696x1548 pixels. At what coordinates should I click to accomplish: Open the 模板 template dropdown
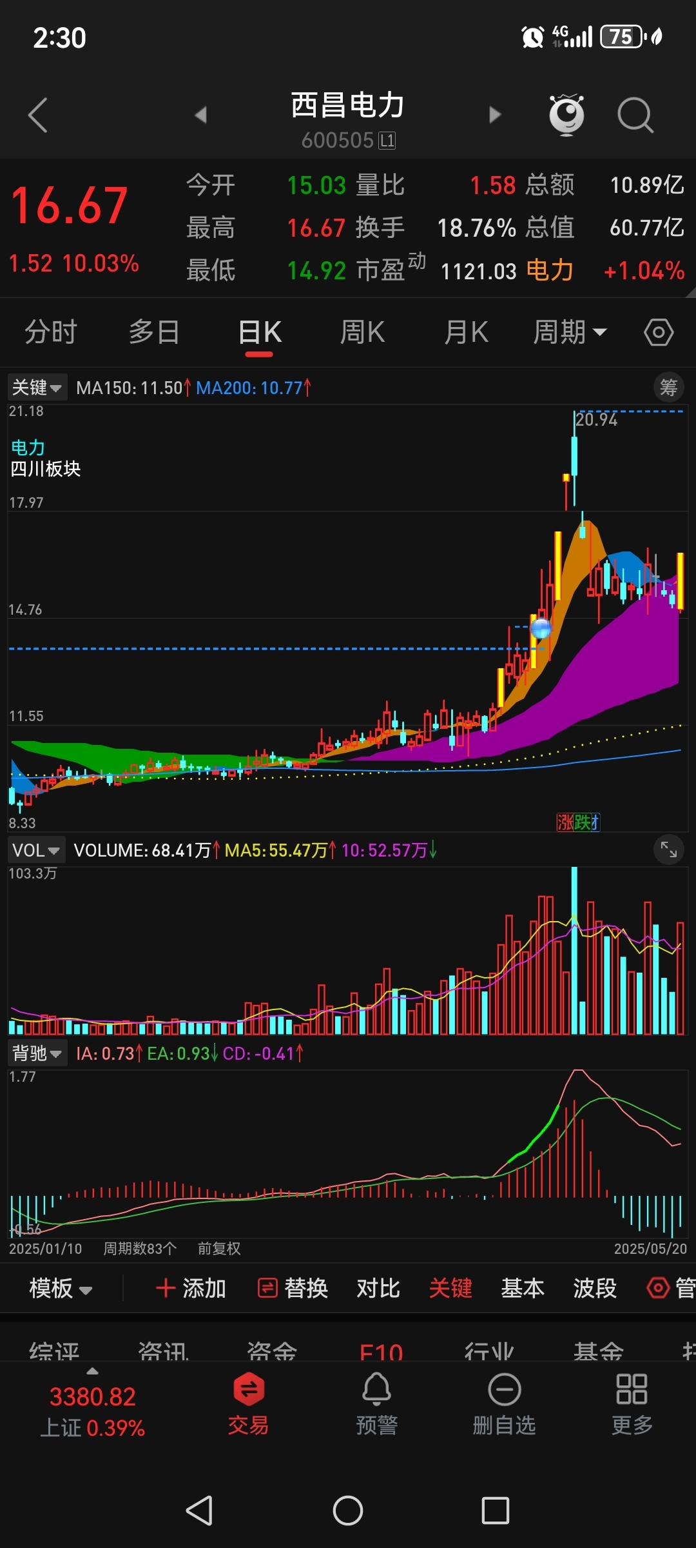[61, 1288]
